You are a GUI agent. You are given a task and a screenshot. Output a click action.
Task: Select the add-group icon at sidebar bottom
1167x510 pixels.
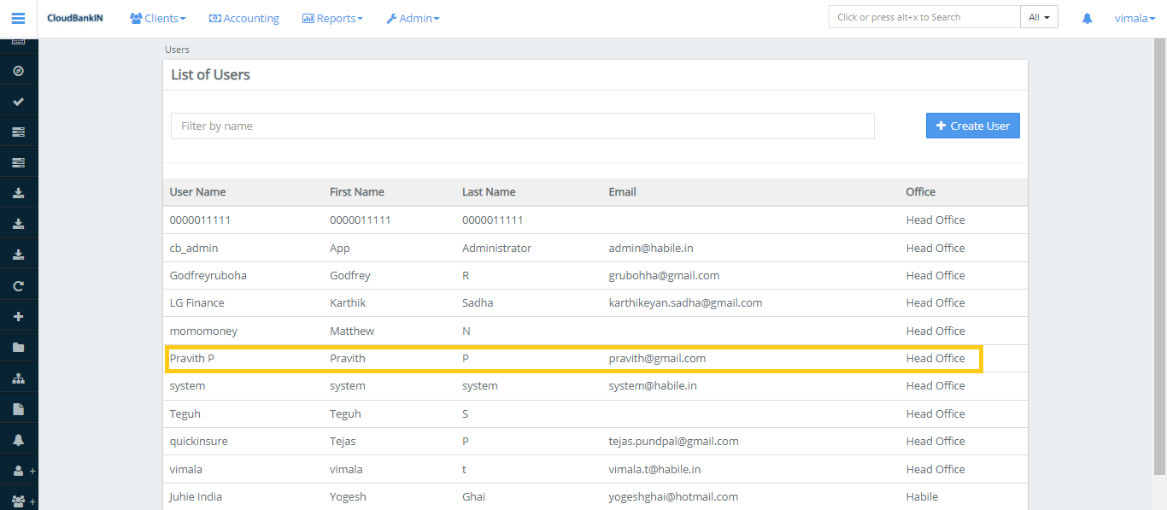point(18,500)
